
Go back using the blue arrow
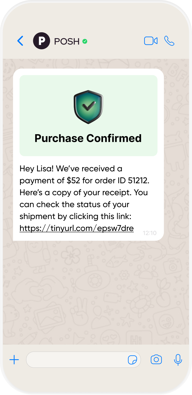20,41
